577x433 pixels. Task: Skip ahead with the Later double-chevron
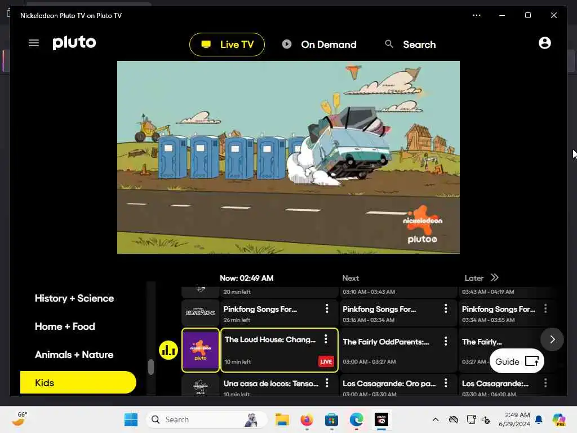tap(495, 277)
